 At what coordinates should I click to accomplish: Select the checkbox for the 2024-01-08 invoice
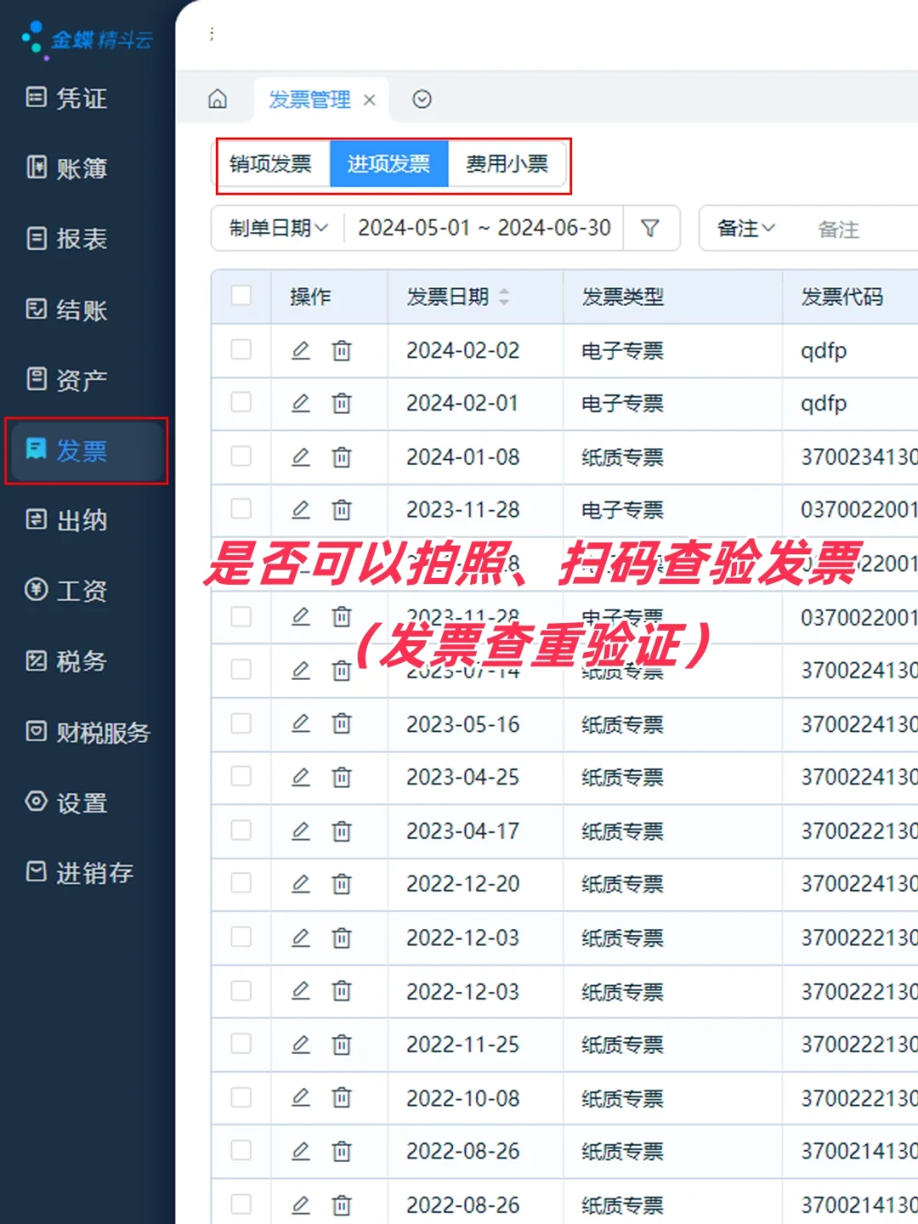pos(241,456)
